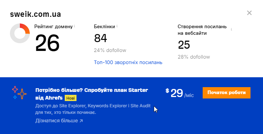The height and width of the screenshot is (134, 263).
Task: Click the domain rating value 26
Action: coord(47,43)
